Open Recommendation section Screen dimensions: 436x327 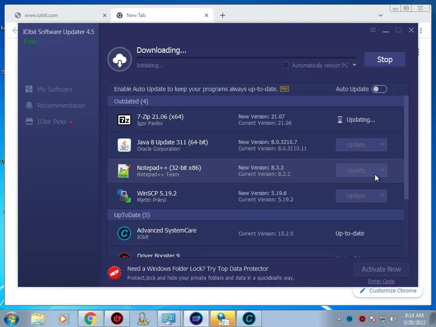pyautogui.click(x=61, y=106)
